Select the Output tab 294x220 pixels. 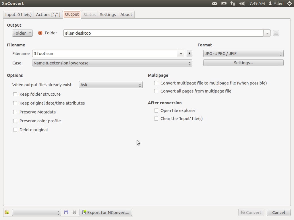point(72,14)
